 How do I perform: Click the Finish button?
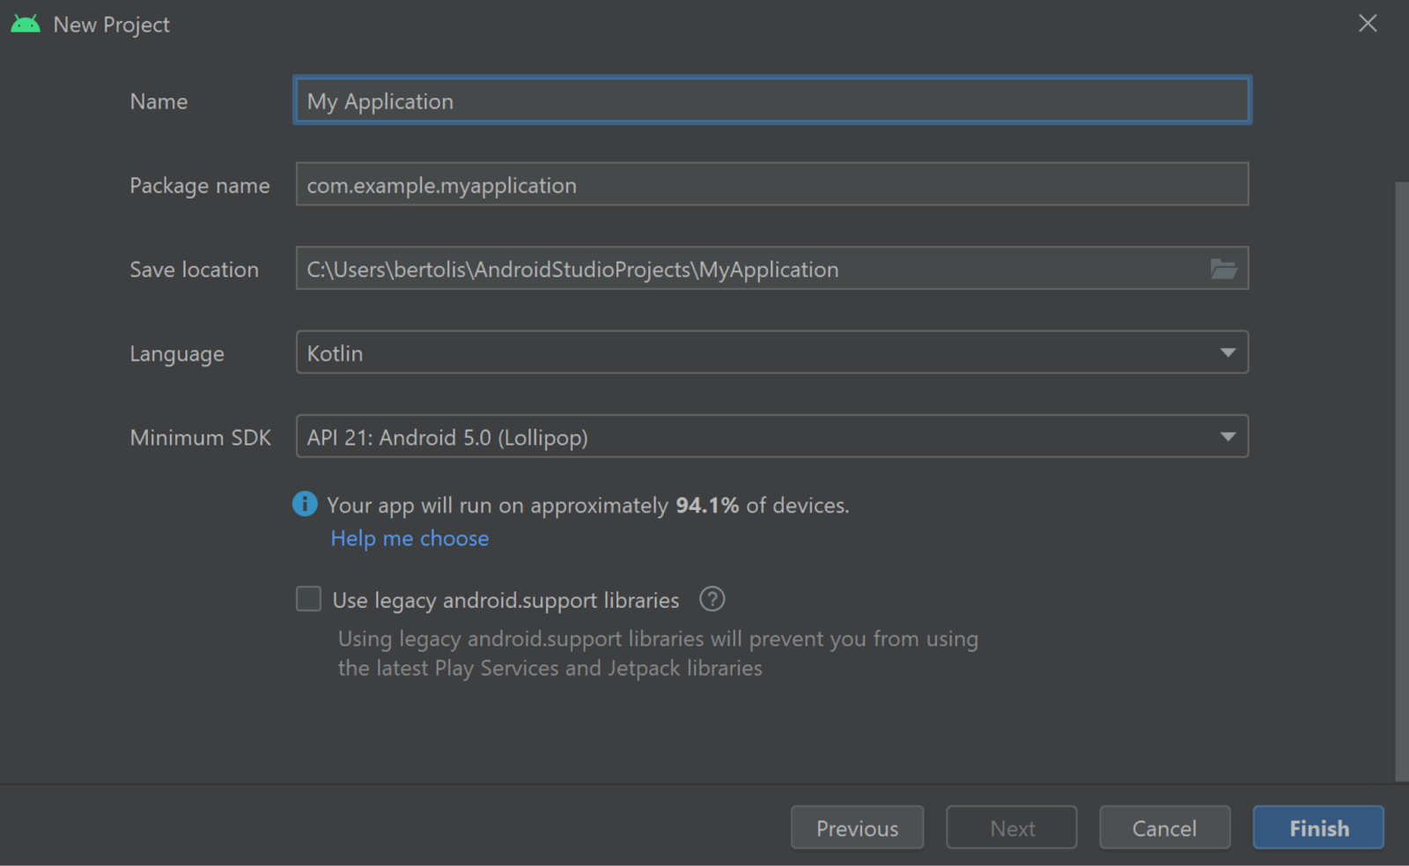click(1318, 827)
